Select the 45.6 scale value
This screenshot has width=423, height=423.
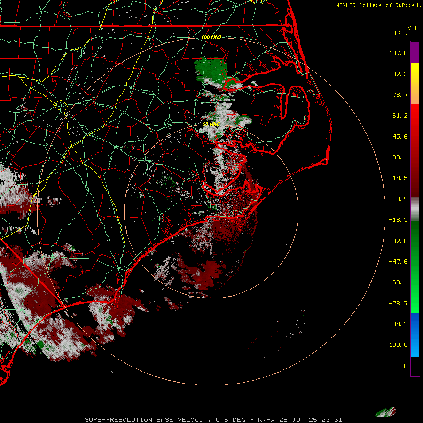click(400, 136)
